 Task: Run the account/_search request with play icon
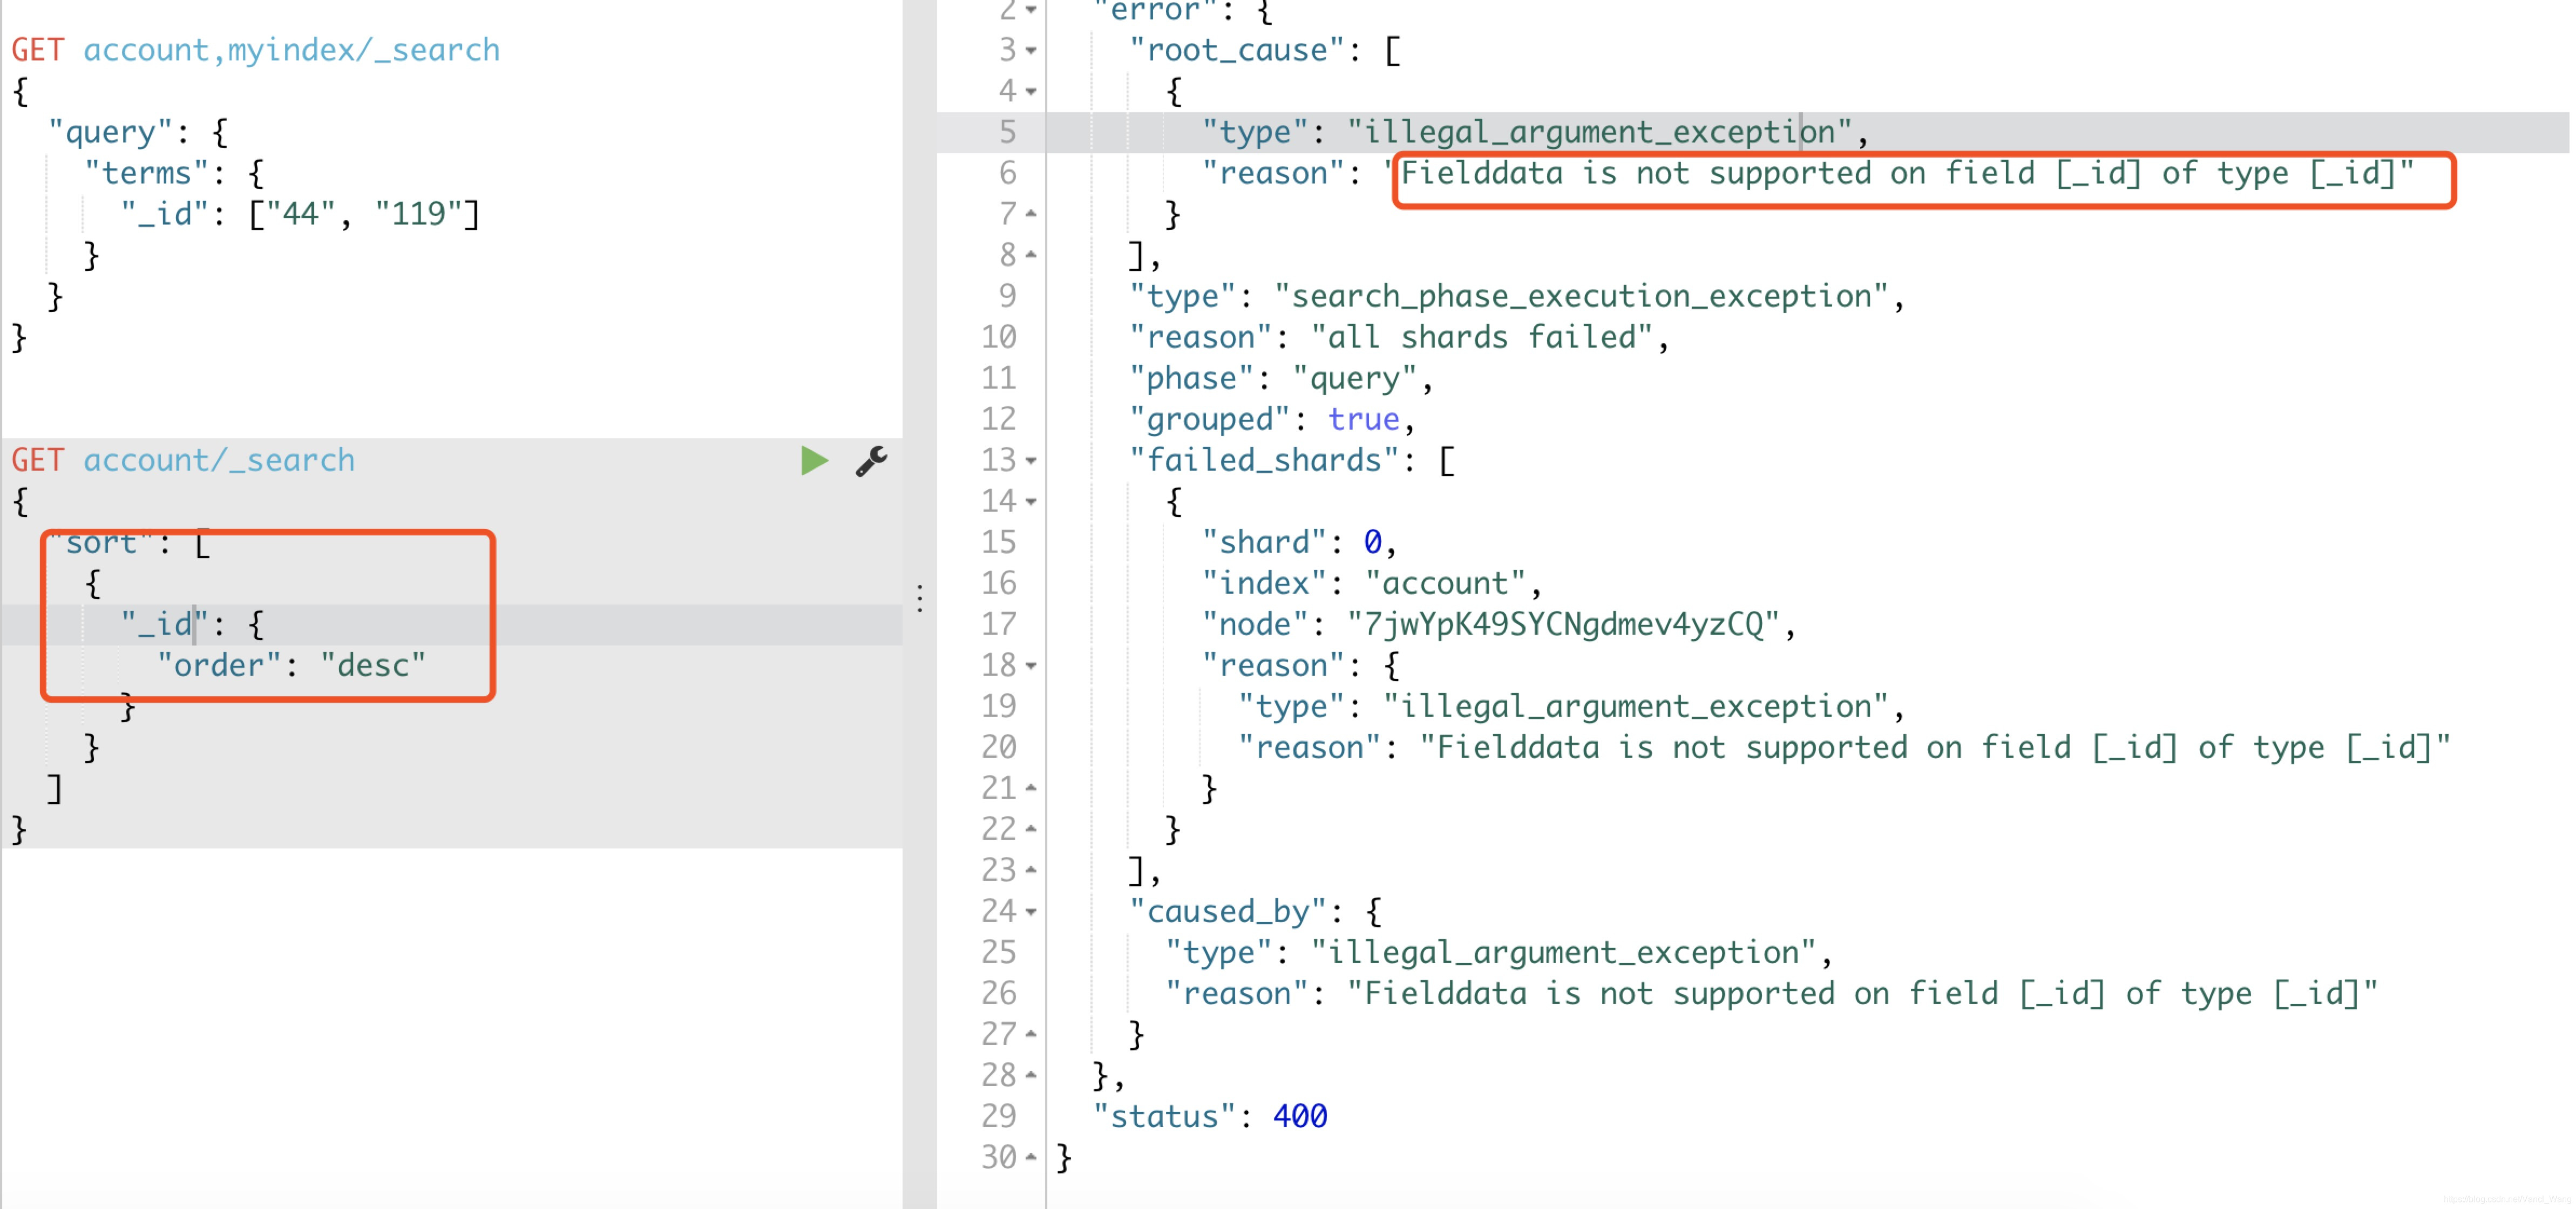[814, 460]
